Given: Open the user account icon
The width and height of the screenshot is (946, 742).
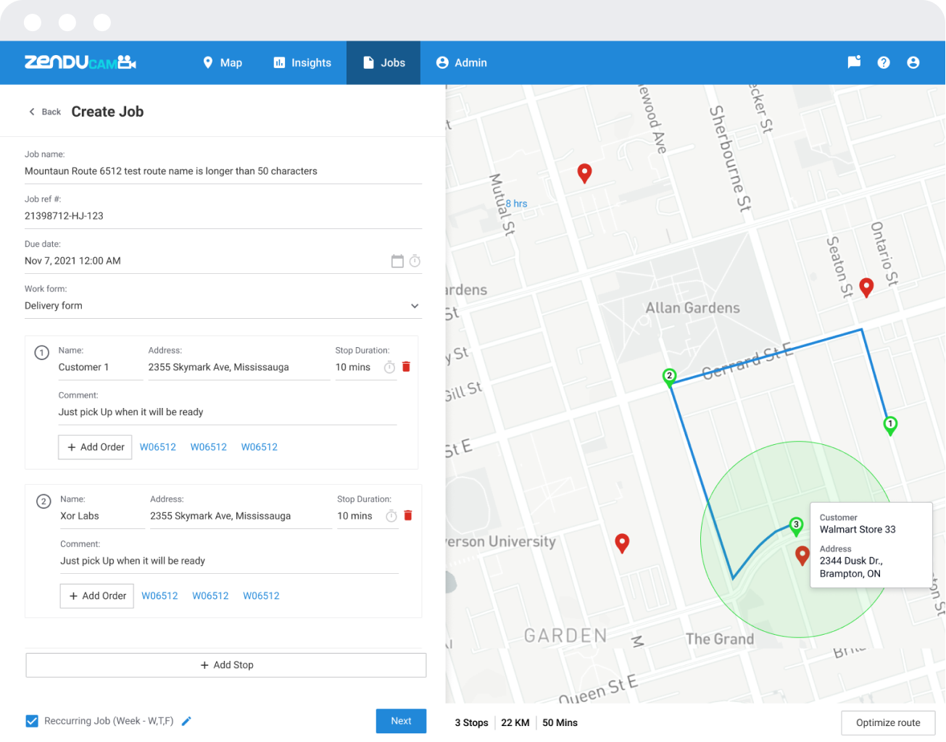Looking at the screenshot, I should pos(913,62).
